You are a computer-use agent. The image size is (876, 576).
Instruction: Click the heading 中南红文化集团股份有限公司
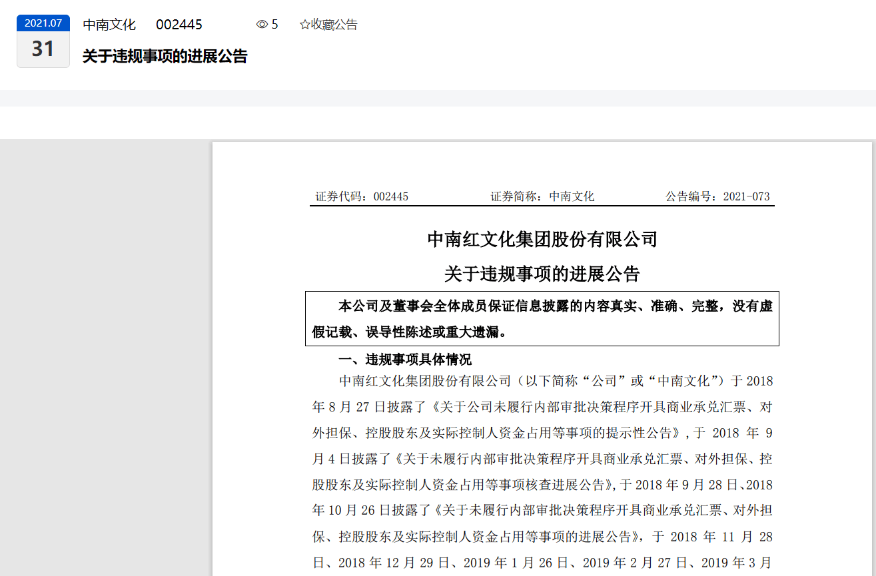(x=542, y=239)
